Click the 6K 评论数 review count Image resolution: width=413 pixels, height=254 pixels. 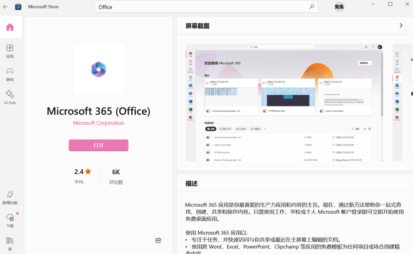click(x=116, y=176)
